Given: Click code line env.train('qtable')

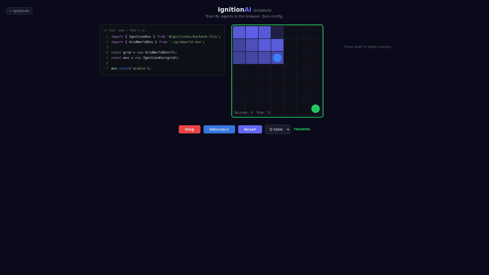Looking at the screenshot, I should (131, 68).
